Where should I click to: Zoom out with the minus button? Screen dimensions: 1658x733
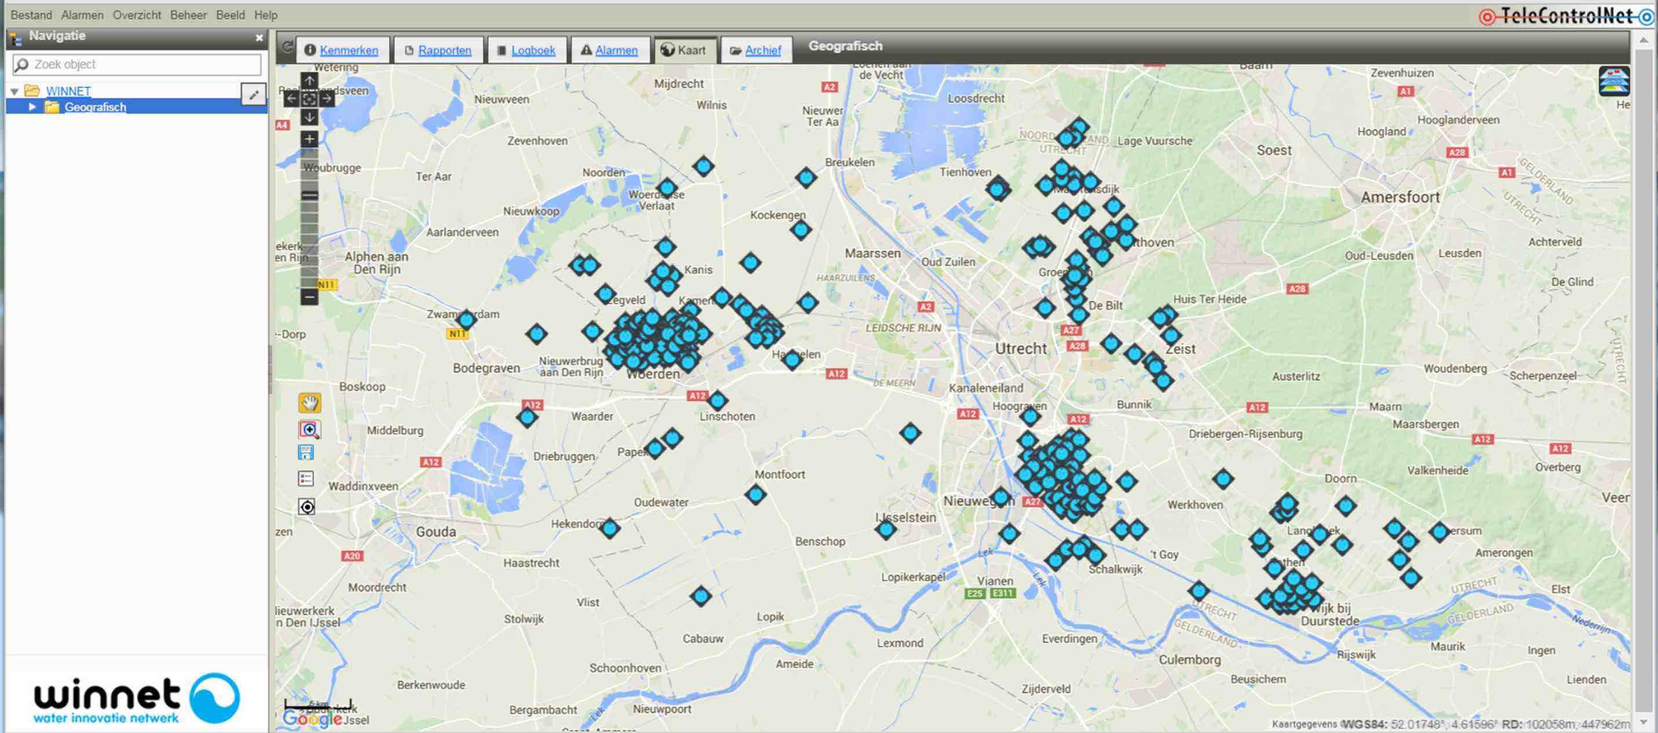309,296
